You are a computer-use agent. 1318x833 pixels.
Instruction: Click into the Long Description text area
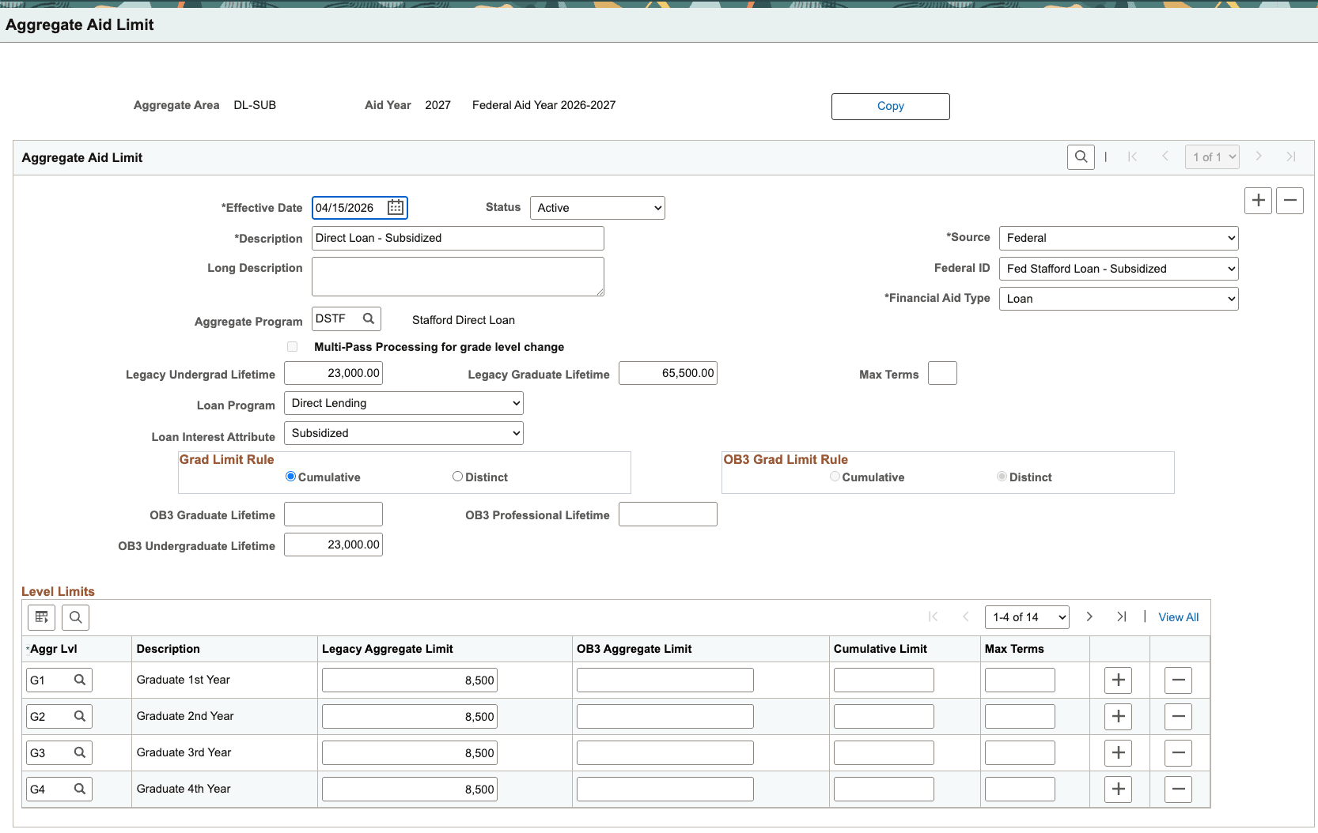point(458,277)
